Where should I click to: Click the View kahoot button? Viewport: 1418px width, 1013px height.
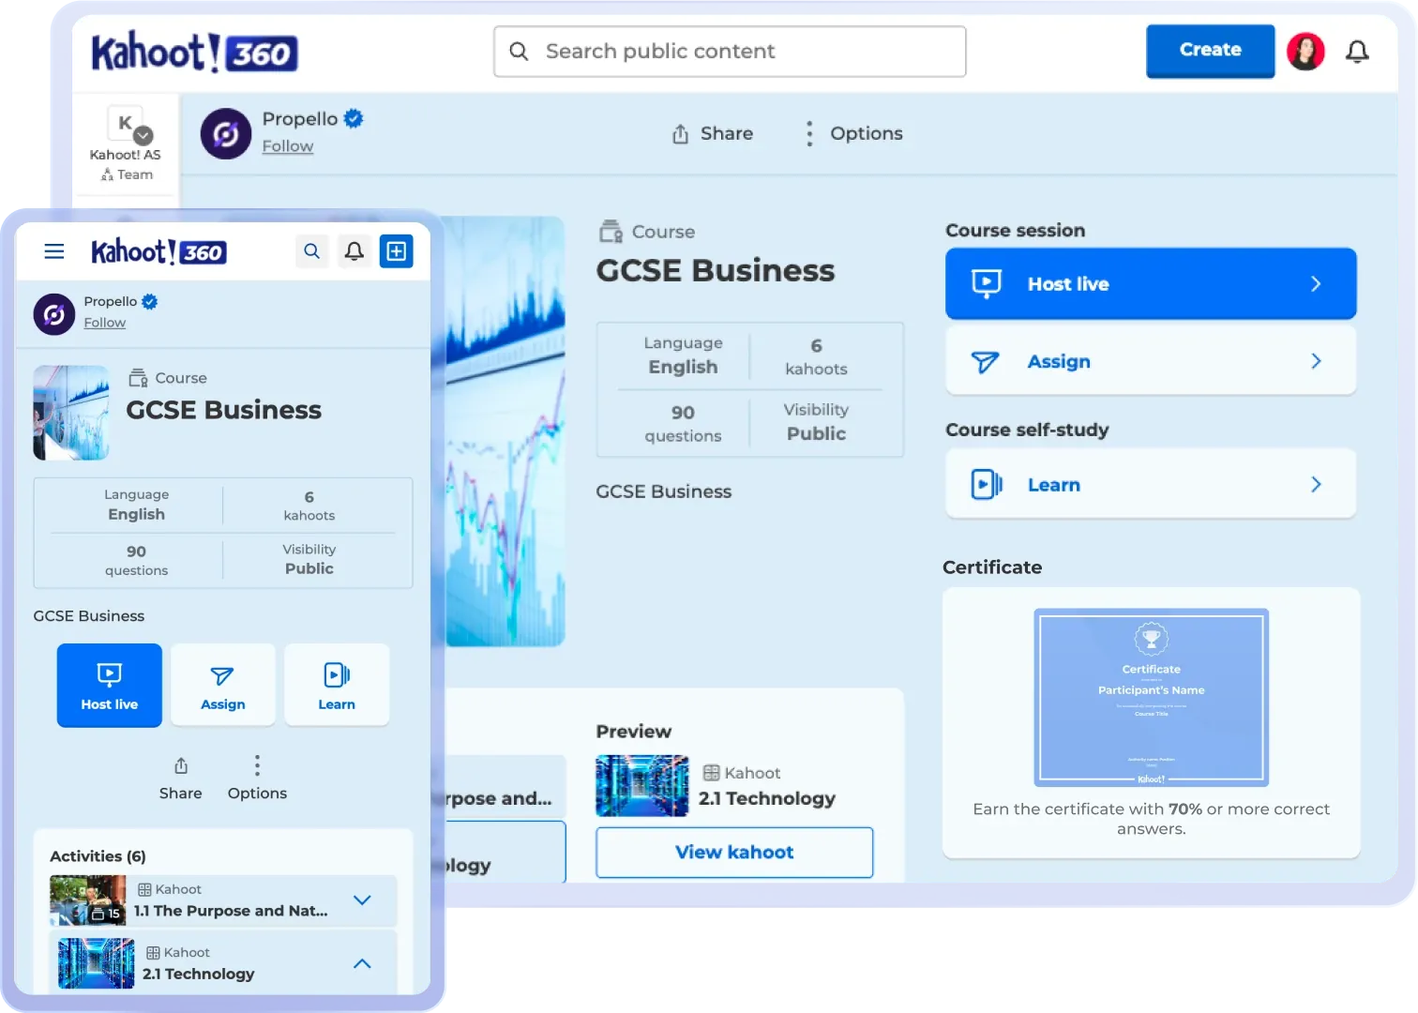pos(734,853)
